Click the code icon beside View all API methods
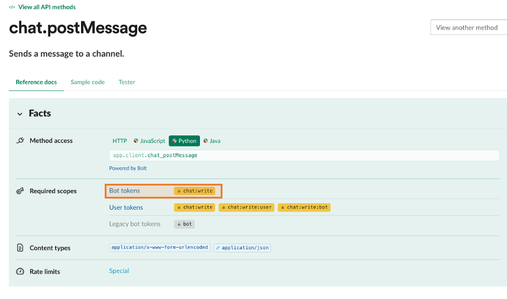Screen dimensions: 507x299 (x=12, y=7)
